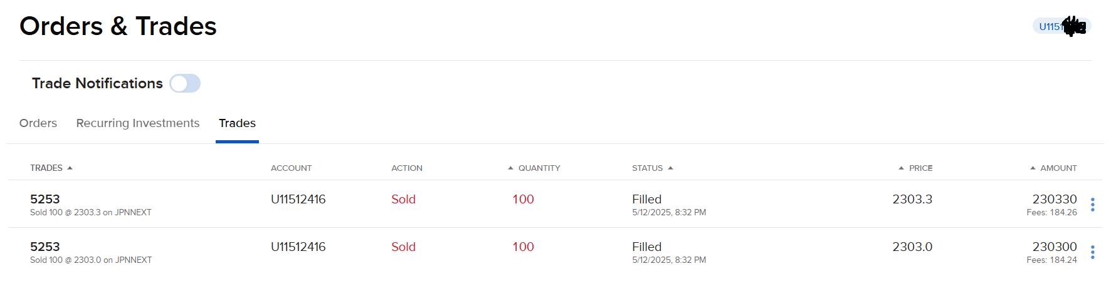1116x281 pixels.
Task: Click account U11512416 in the first row
Action: click(298, 199)
